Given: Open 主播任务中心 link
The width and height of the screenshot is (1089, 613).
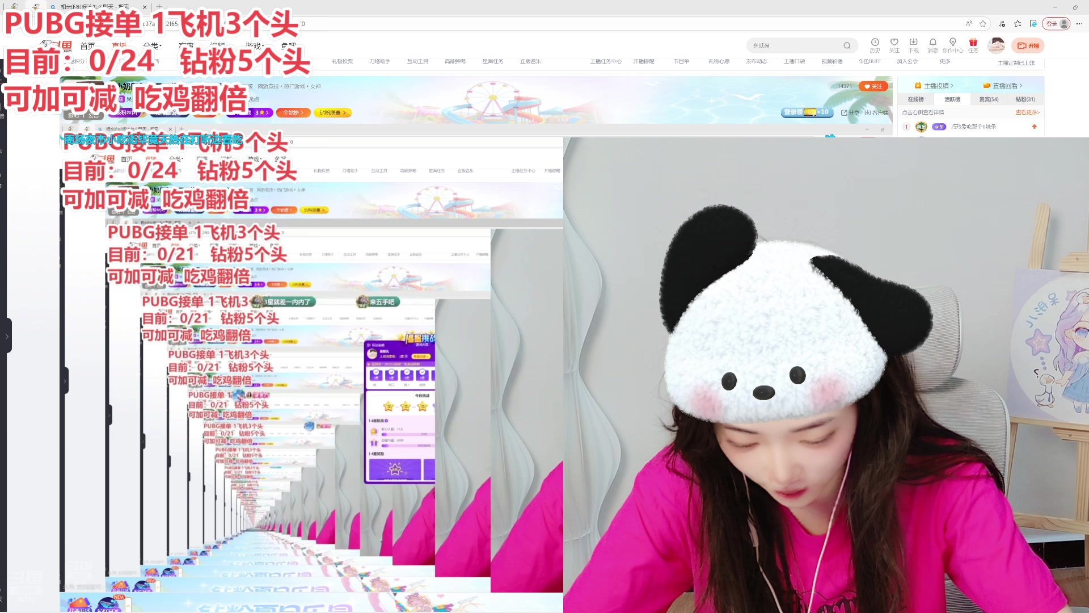Looking at the screenshot, I should coord(606,61).
